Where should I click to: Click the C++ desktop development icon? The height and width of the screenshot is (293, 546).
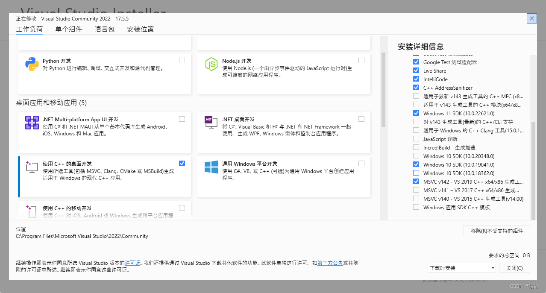[x=32, y=167]
